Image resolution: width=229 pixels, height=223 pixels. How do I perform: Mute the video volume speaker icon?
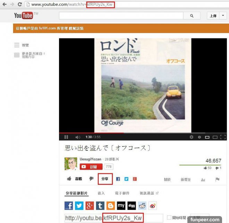77,137
